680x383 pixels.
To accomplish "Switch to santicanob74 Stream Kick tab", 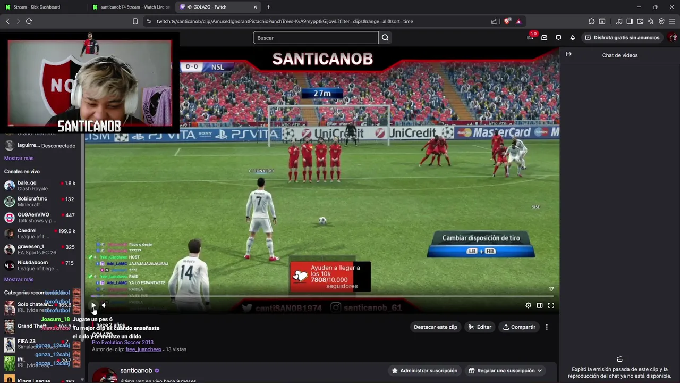I will pos(131,7).
